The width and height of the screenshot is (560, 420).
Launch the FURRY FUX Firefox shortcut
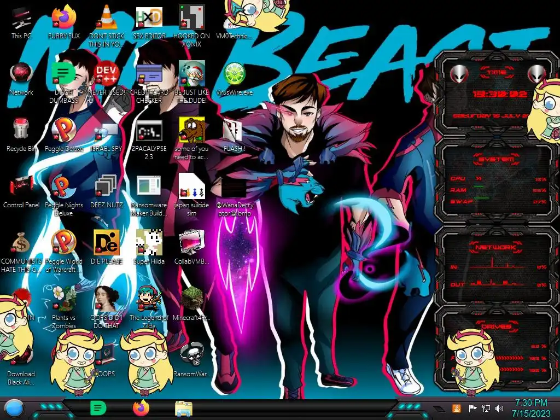pos(64,22)
